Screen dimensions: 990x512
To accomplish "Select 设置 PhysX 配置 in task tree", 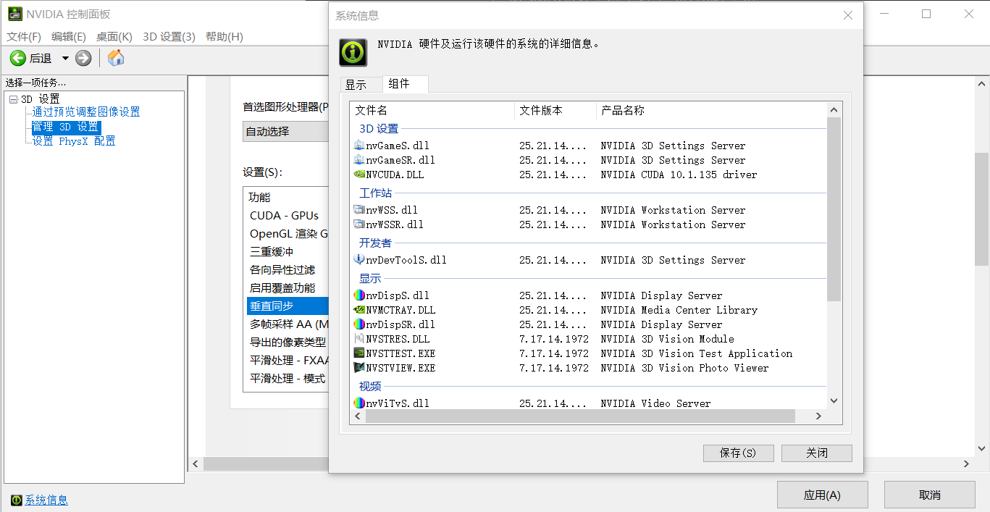I will tap(74, 141).
